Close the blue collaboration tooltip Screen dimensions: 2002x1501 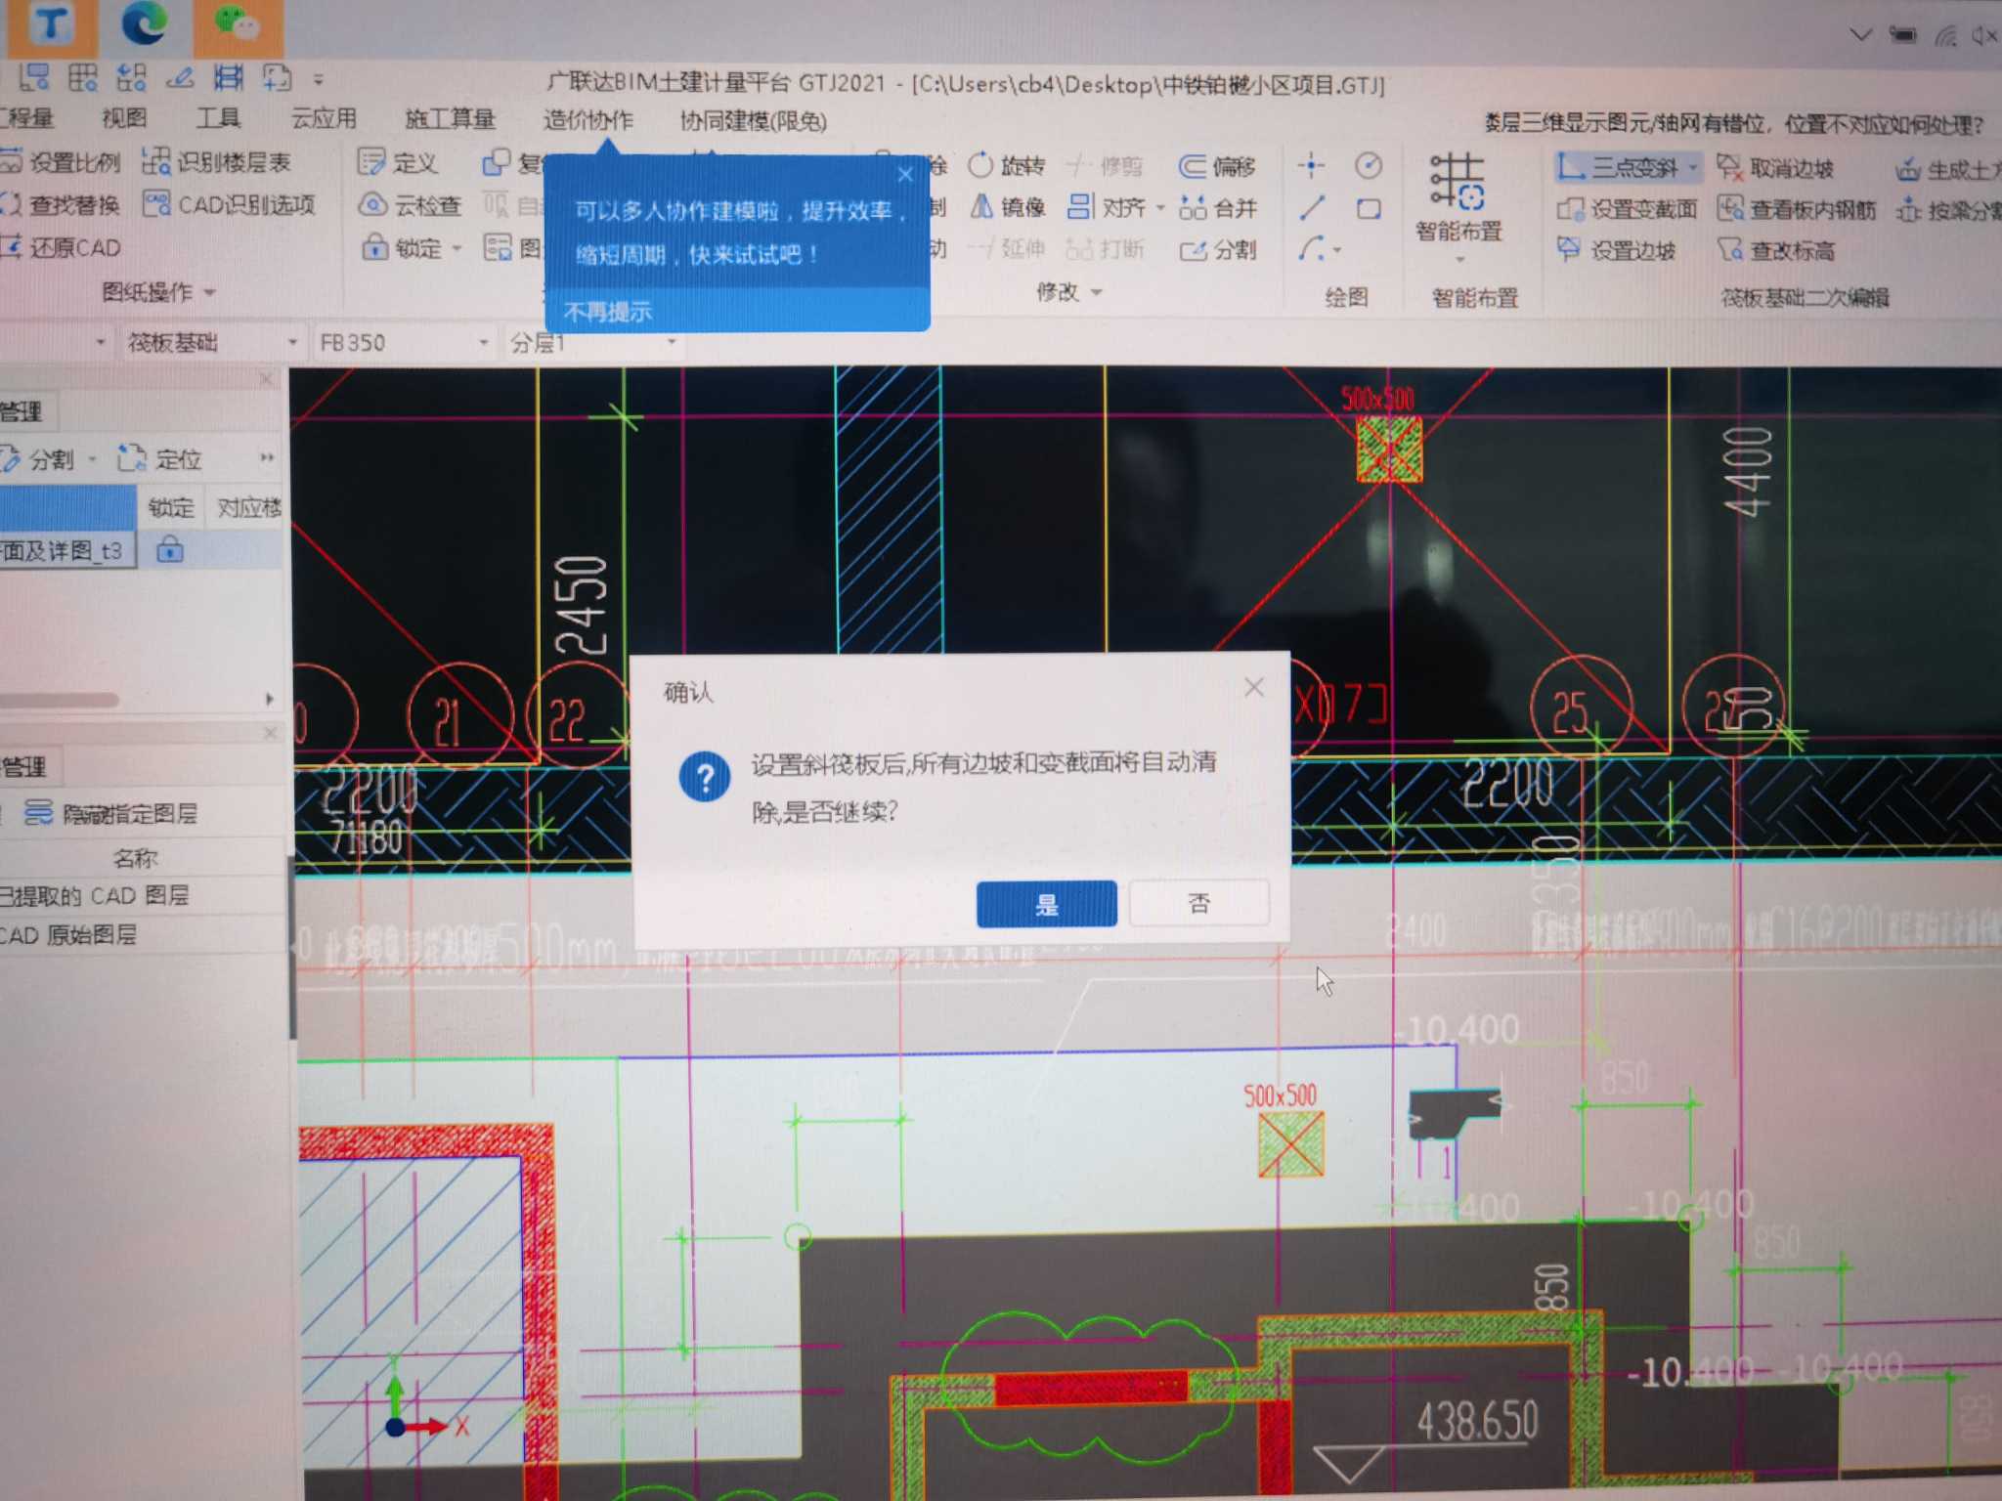905,175
